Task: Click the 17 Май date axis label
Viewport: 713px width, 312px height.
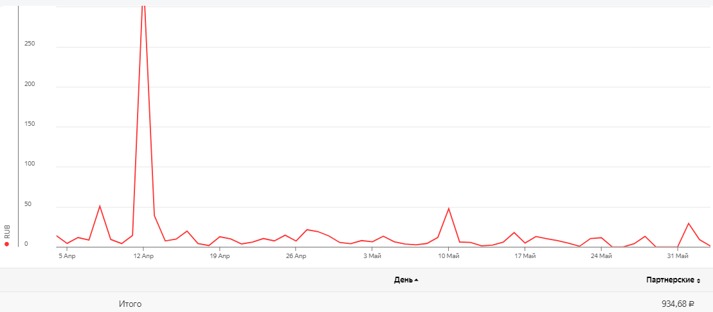Action: (x=525, y=256)
